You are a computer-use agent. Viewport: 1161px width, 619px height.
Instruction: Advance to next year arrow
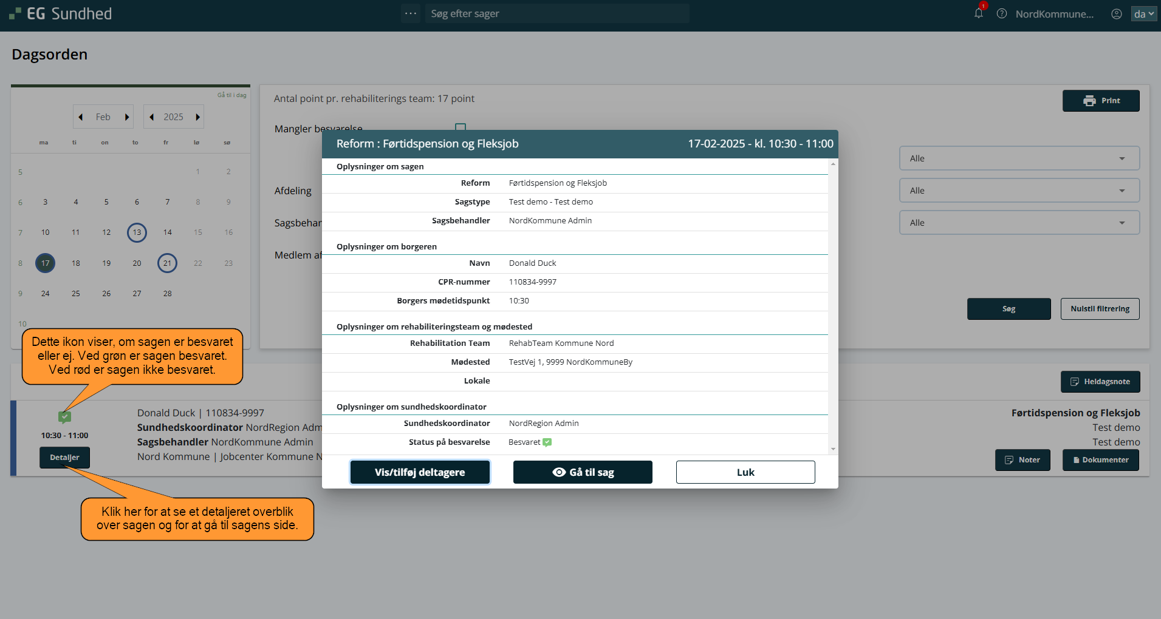point(197,117)
